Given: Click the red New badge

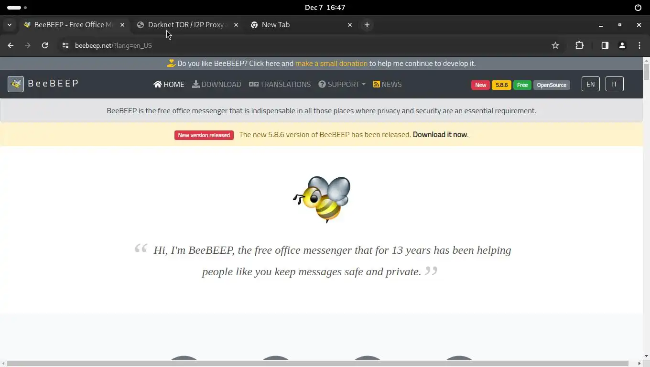Looking at the screenshot, I should (480, 85).
